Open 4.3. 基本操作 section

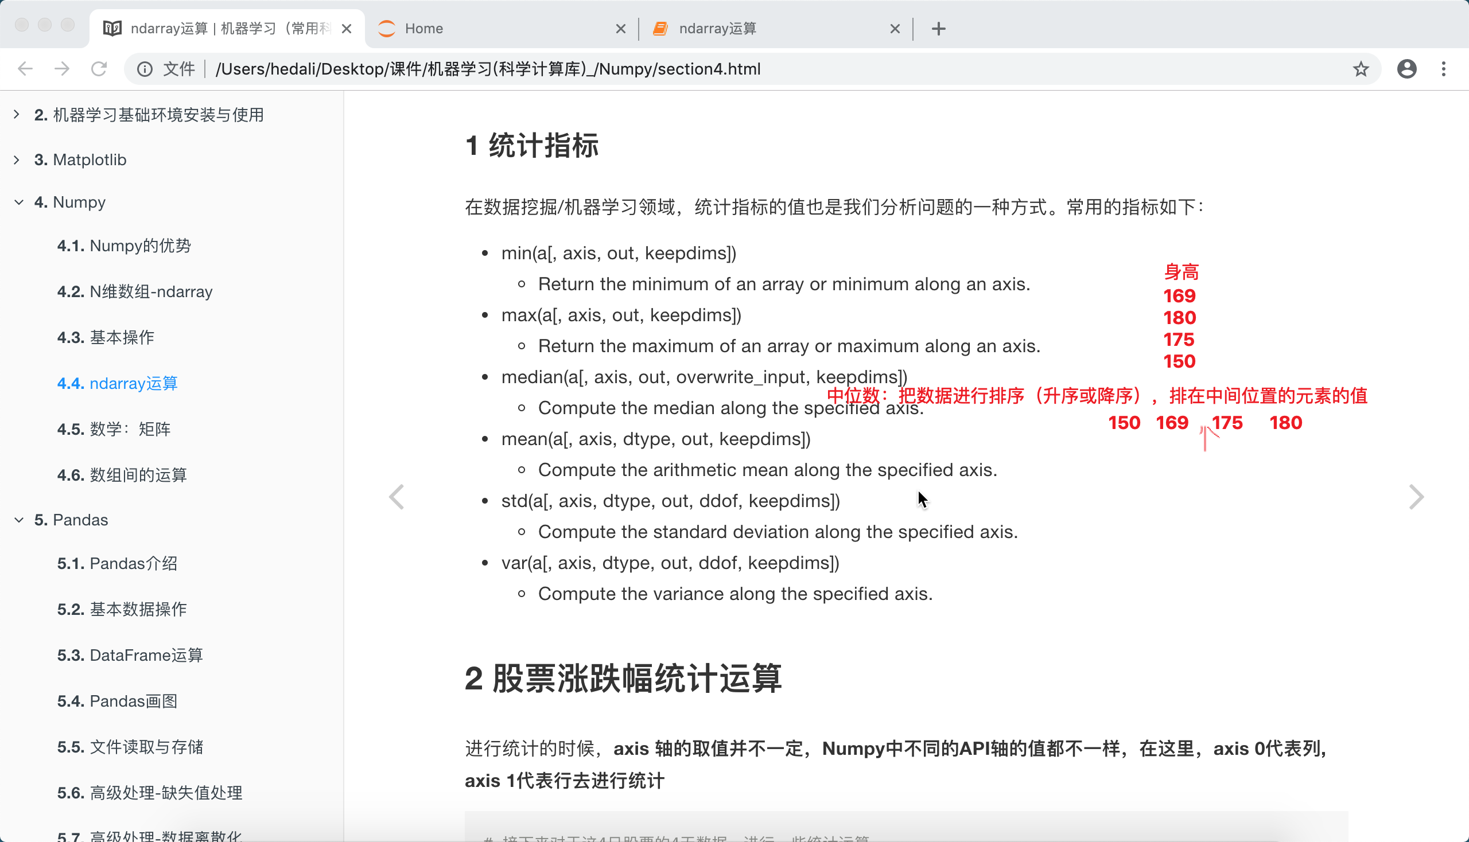pos(106,337)
